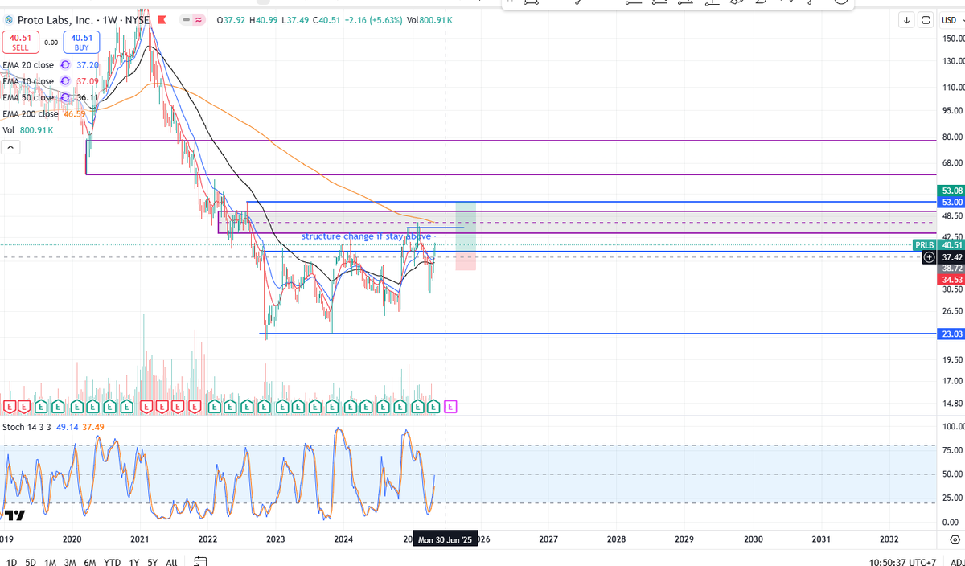Viewport: 965px width, 566px height.
Task: Collapse the indicator legend with the caret
Action: (x=11, y=147)
